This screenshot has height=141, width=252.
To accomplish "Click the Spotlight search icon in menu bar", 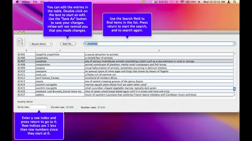I will click(235, 2).
